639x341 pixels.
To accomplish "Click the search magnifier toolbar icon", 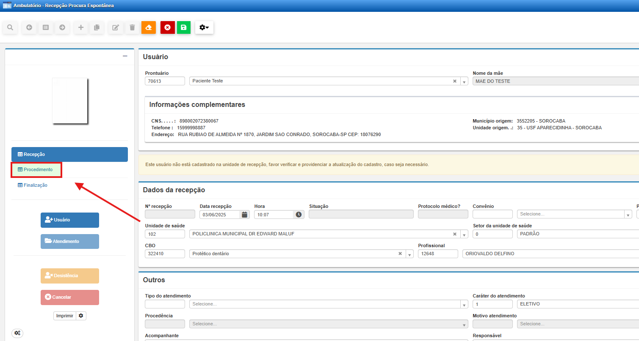I will coord(10,27).
